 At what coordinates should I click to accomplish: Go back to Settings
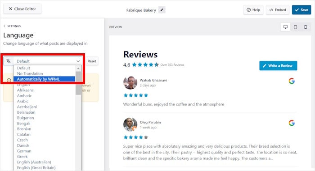12,26
